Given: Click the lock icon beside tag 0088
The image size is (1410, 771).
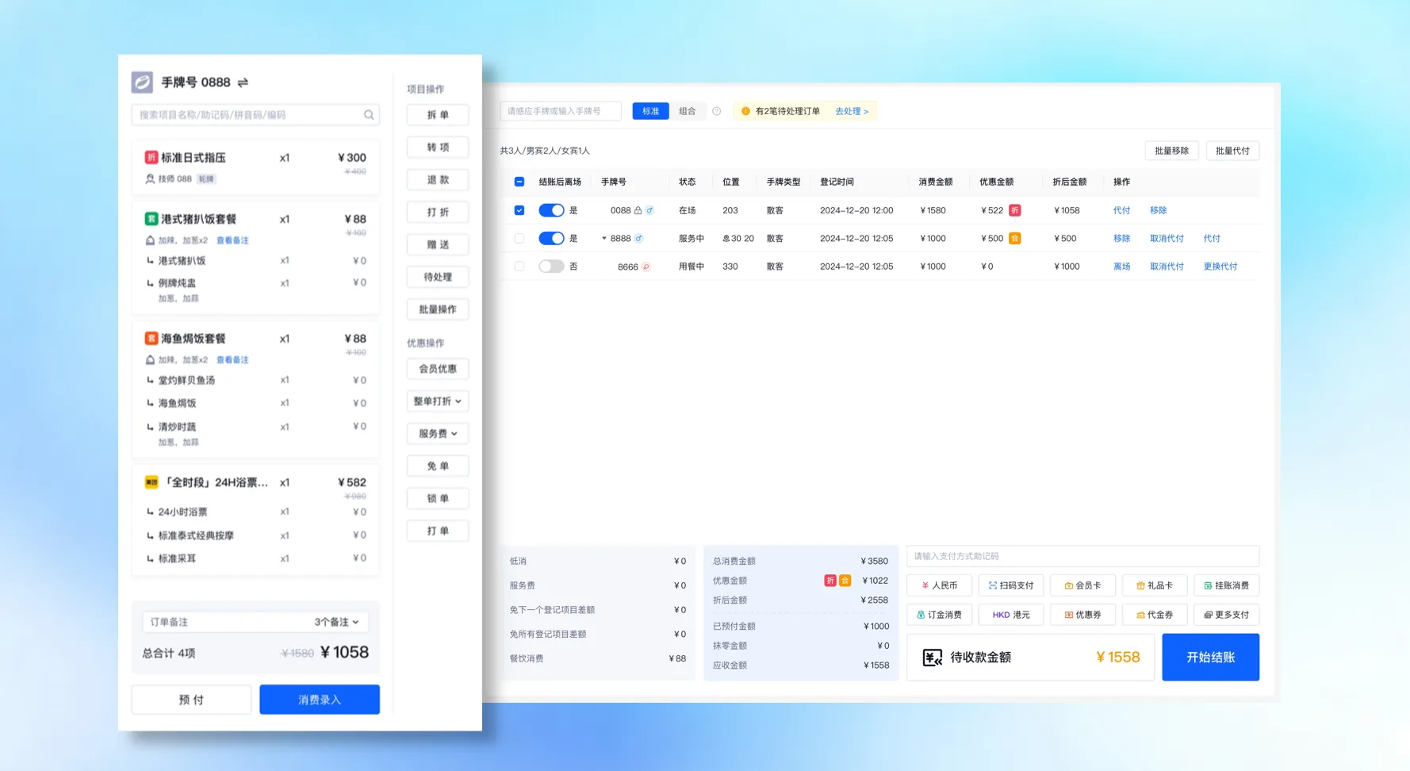Looking at the screenshot, I should point(637,210).
